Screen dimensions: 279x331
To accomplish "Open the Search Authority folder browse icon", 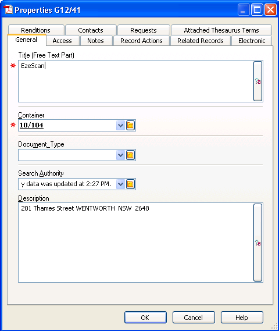I will tap(130, 184).
